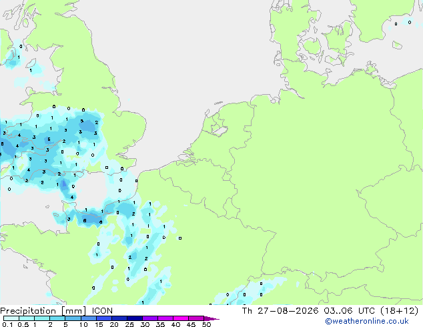Click the 15–20 mm legend color box
The image size is (423, 327).
point(103,318)
